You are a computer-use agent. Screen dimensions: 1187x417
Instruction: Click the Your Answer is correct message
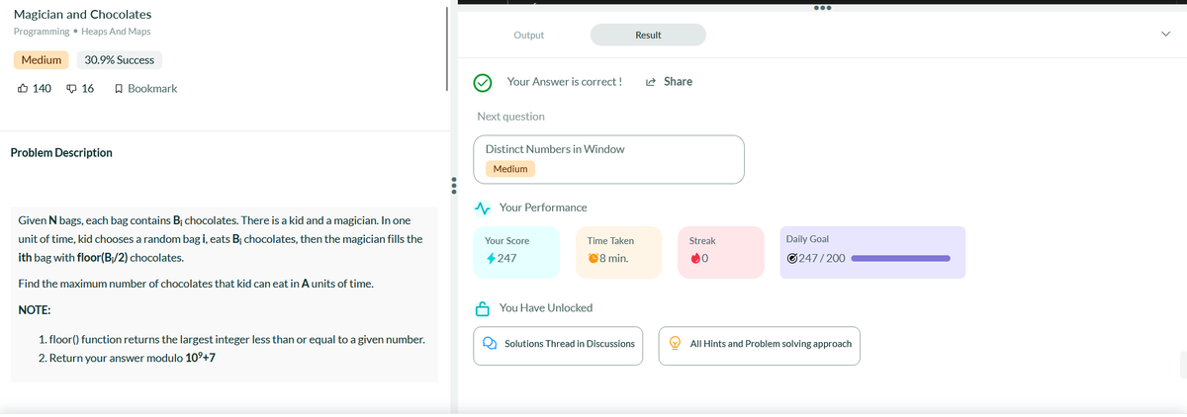[x=565, y=82]
